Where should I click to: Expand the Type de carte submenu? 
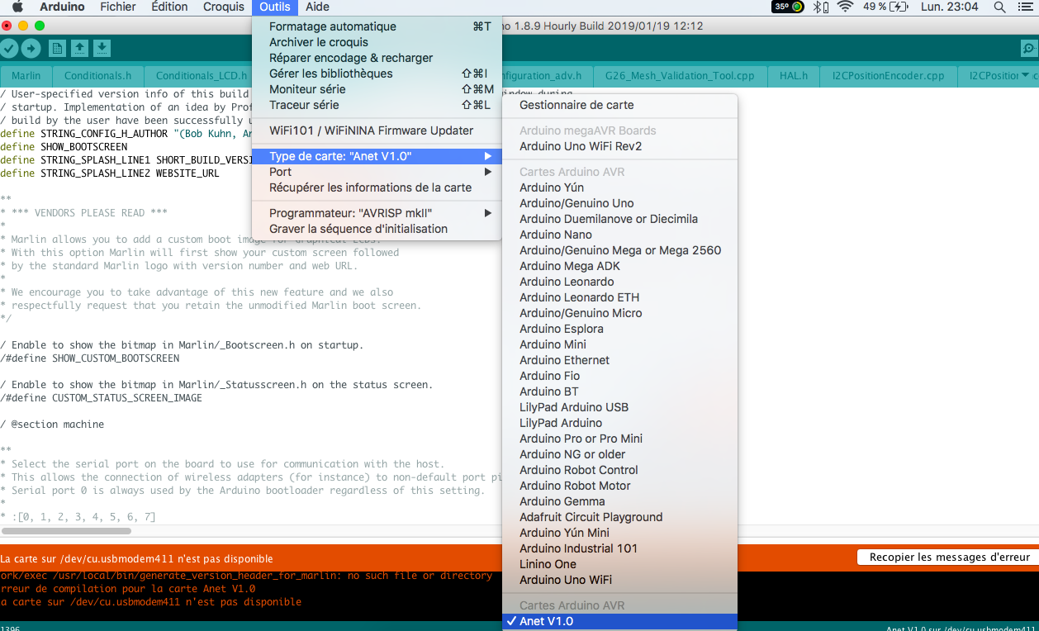point(377,156)
